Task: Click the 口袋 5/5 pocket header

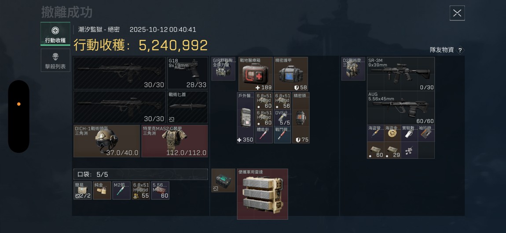Action: [141, 174]
